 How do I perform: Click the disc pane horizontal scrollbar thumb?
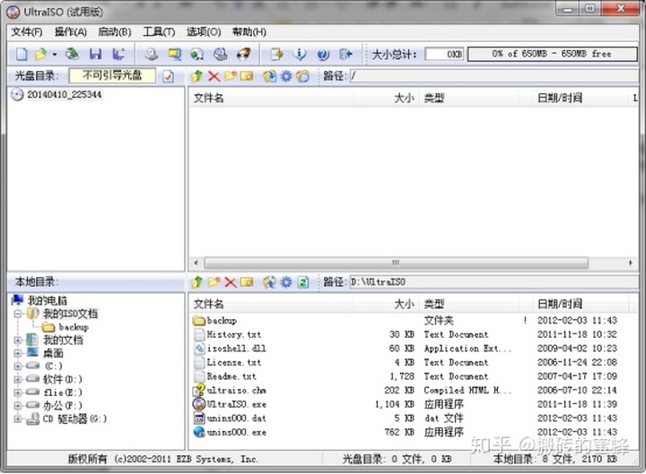[397, 263]
